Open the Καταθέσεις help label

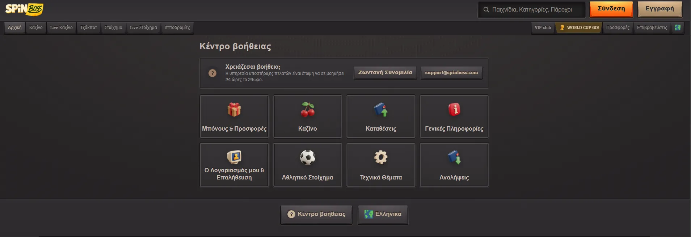(x=381, y=129)
